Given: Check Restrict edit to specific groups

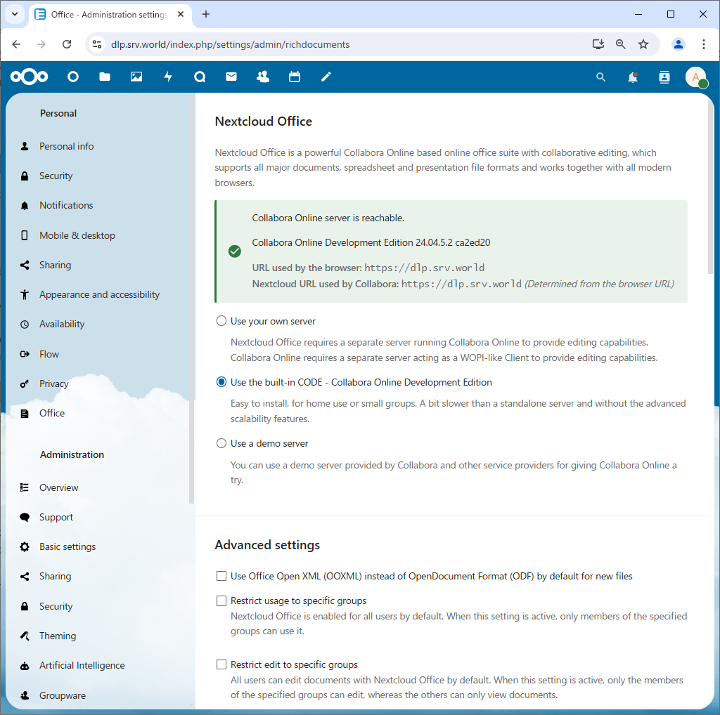Looking at the screenshot, I should [221, 664].
